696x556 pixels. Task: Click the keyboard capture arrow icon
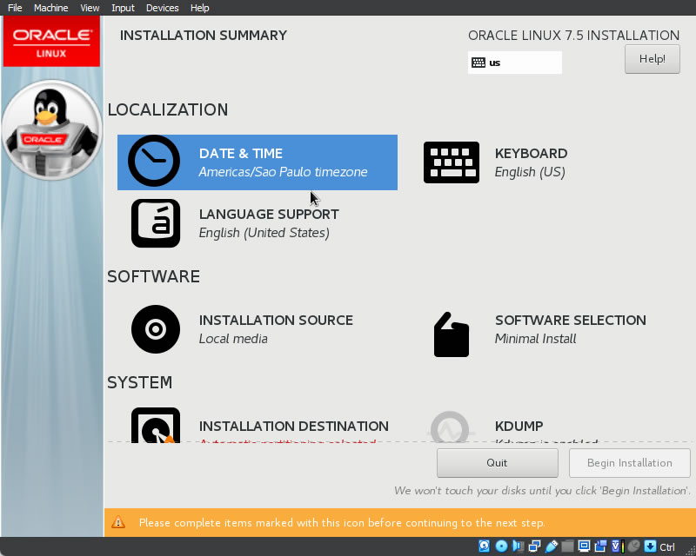click(x=650, y=546)
